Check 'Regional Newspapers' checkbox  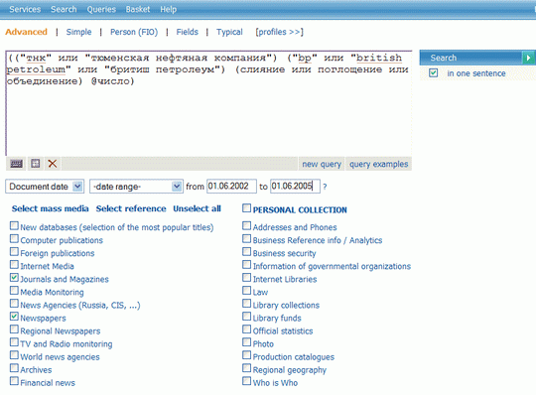coord(14,329)
